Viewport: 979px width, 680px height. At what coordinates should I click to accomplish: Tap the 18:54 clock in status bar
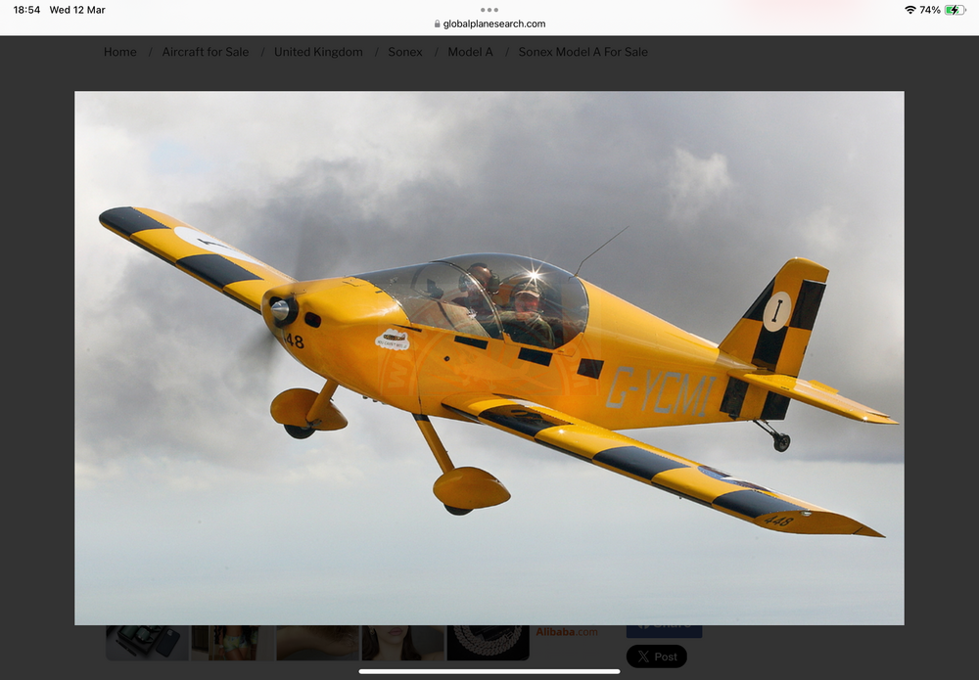click(26, 10)
